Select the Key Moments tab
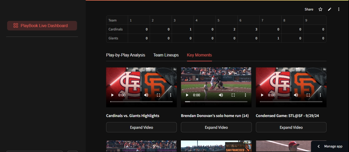Image resolution: width=349 pixels, height=152 pixels. click(x=199, y=55)
